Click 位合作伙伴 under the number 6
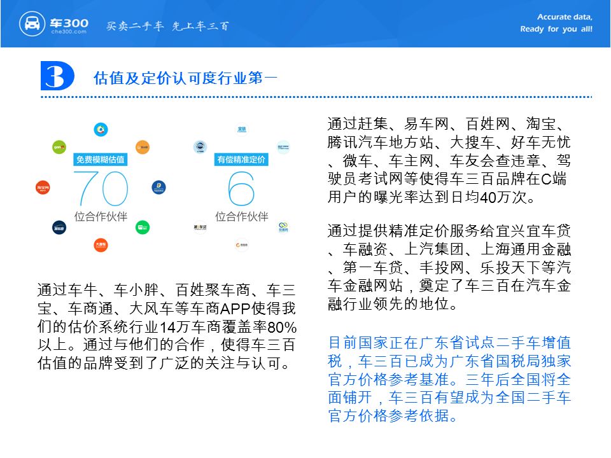Image resolution: width=611 pixels, height=458 pixels. coord(242,216)
